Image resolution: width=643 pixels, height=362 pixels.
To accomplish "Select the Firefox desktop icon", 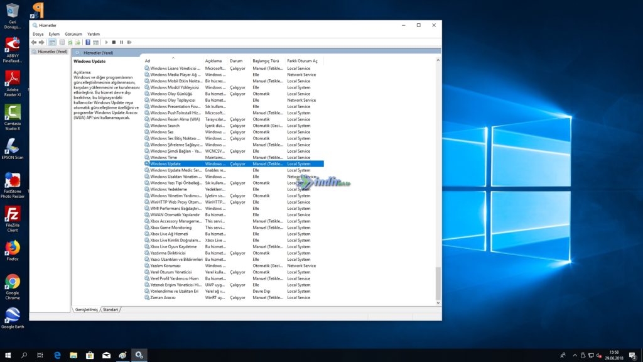I will click(13, 250).
